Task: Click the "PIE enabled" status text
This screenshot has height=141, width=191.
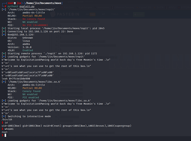Action: pyautogui.click(x=31, y=97)
